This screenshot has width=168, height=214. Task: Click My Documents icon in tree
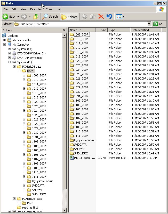[x=9, y=40]
